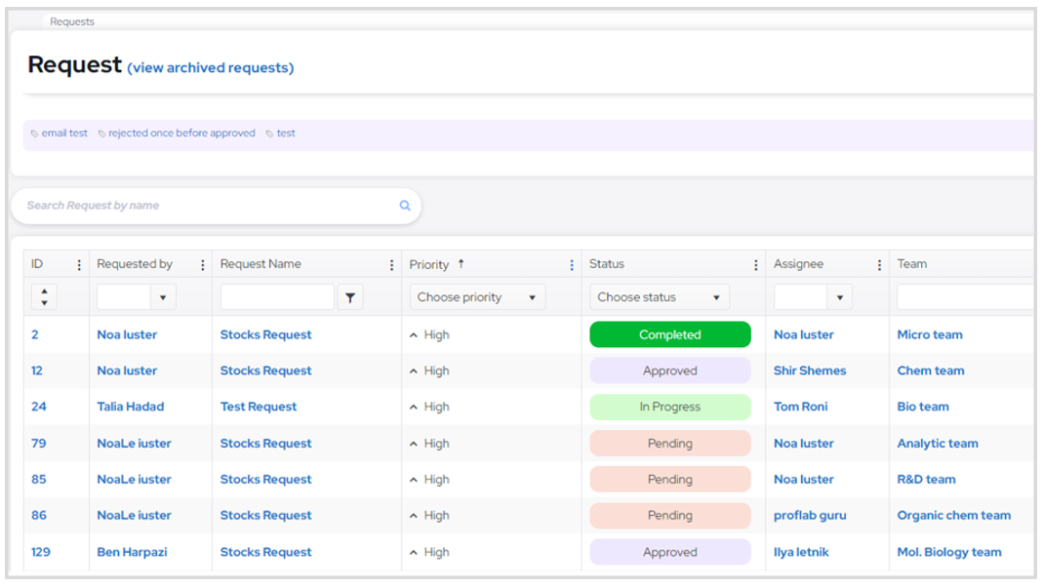Sort by the Priority column header
The image size is (1043, 585).
429,264
